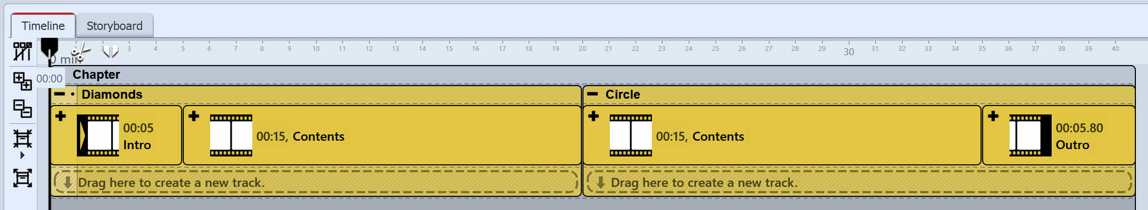Click the zoom timeline horizontally icon

(x=22, y=140)
